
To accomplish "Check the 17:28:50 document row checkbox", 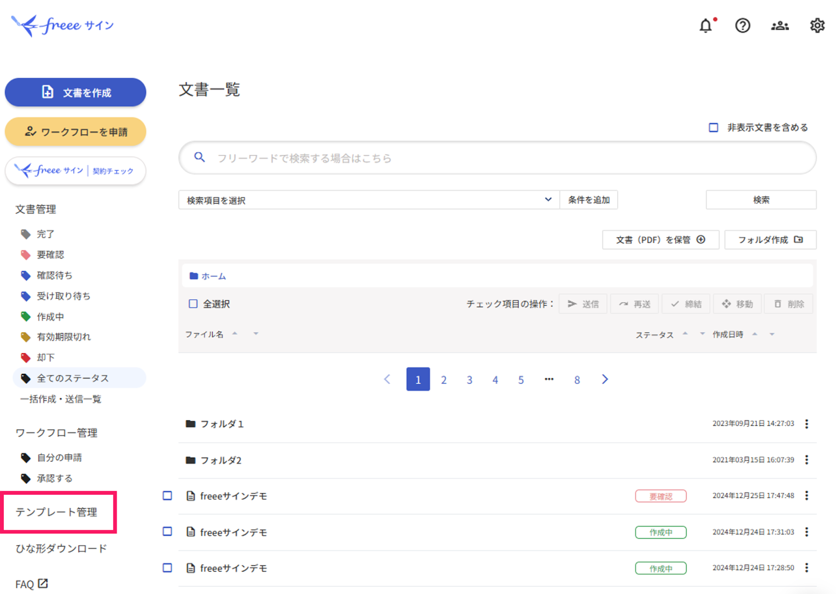I will coord(167,567).
